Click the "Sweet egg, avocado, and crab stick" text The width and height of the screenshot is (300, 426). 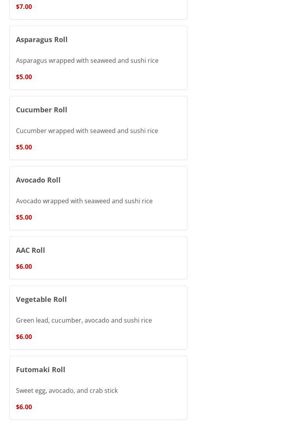click(67, 390)
